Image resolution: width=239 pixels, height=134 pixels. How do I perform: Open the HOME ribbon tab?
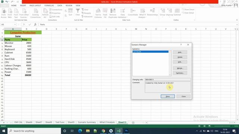pyautogui.click(x=14, y=6)
